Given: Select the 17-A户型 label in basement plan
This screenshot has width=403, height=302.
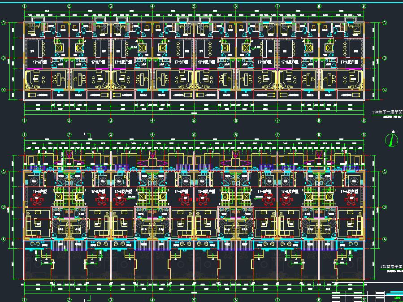Looking at the screenshot, I should coord(40,62).
